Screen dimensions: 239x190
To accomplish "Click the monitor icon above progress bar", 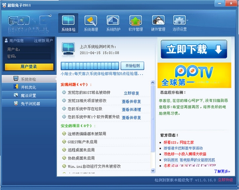I will 68,49.
